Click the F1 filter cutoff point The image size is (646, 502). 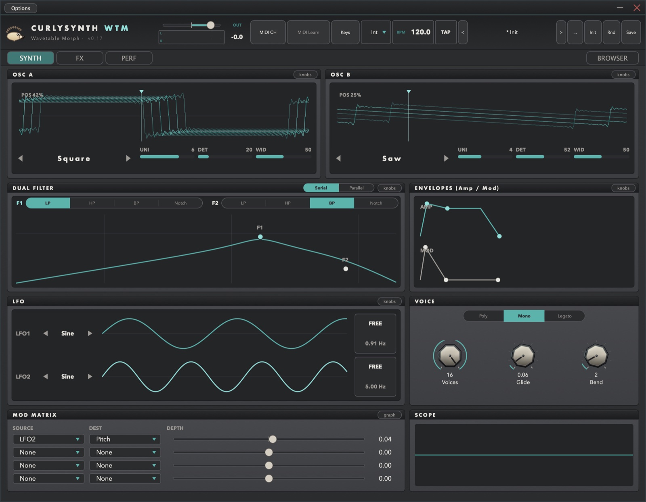(x=260, y=237)
